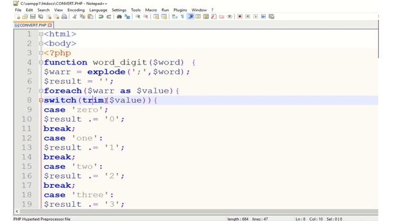Open the User Defined Language icon
The height and width of the screenshot is (221, 393).
(x=198, y=17)
